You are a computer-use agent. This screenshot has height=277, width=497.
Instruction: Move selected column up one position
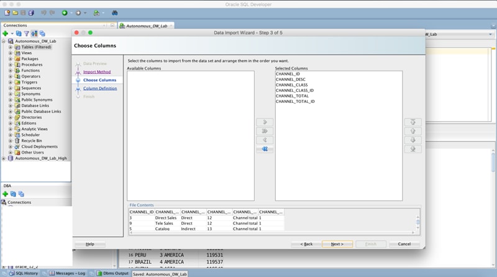[x=413, y=131]
